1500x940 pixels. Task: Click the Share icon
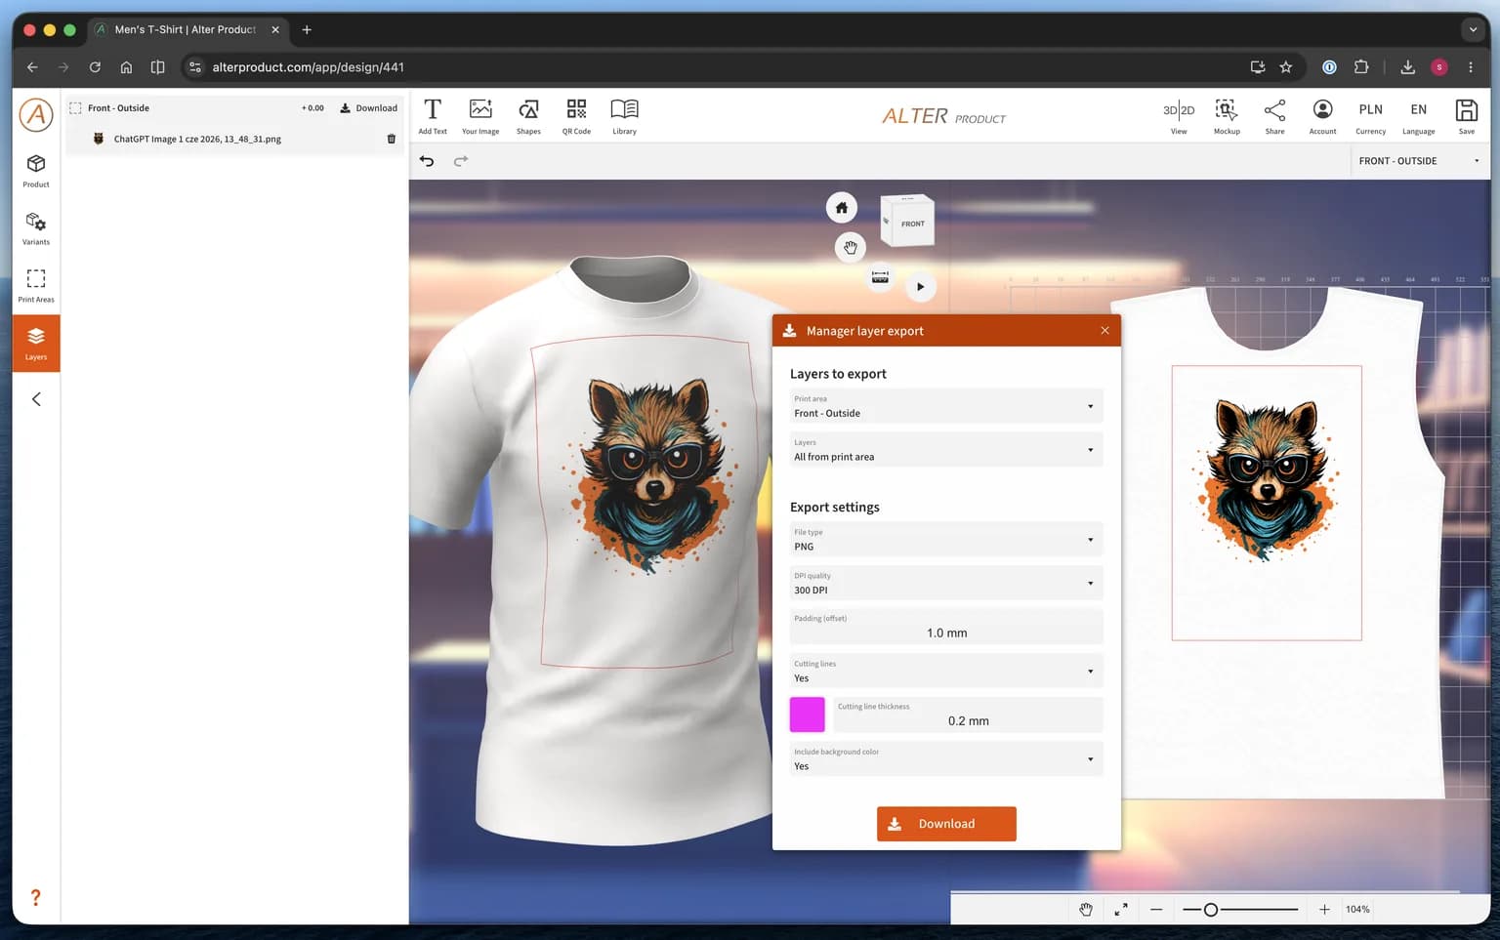pyautogui.click(x=1274, y=115)
